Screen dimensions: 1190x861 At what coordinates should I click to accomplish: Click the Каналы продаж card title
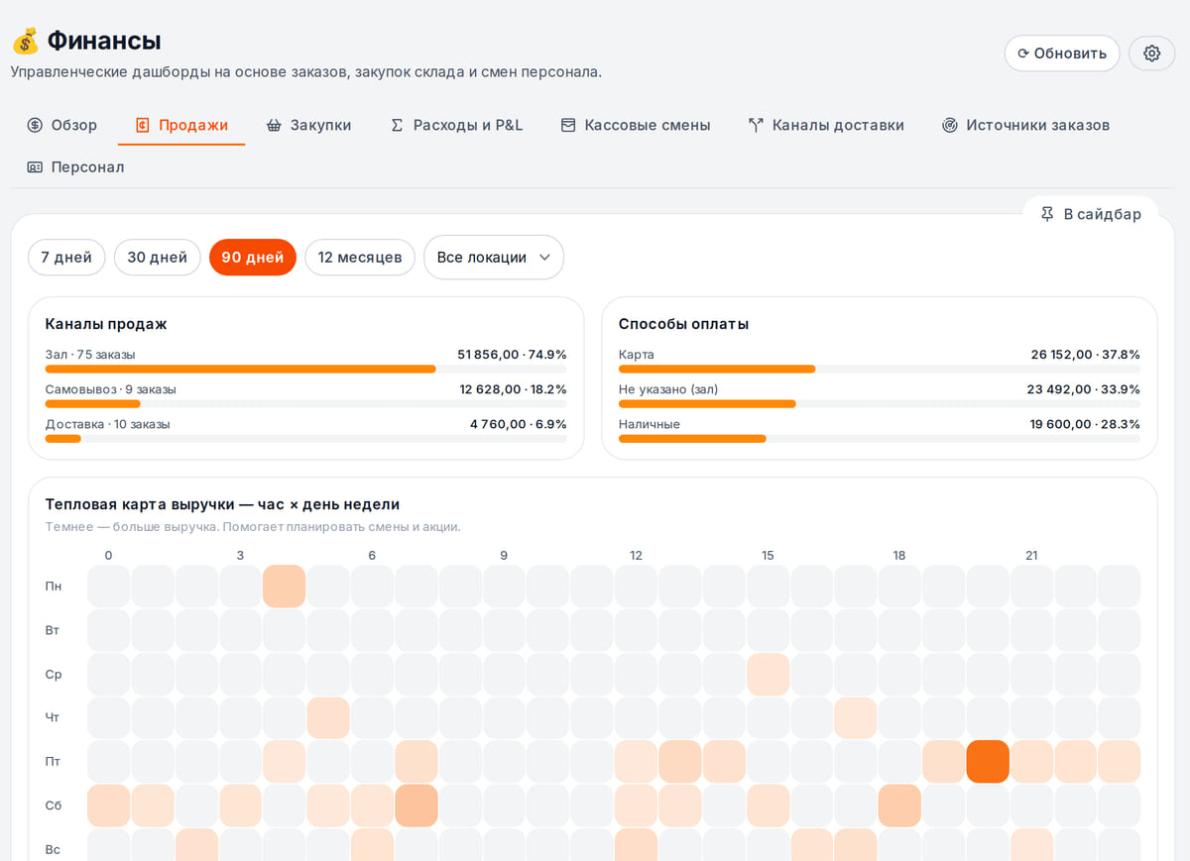click(x=106, y=324)
